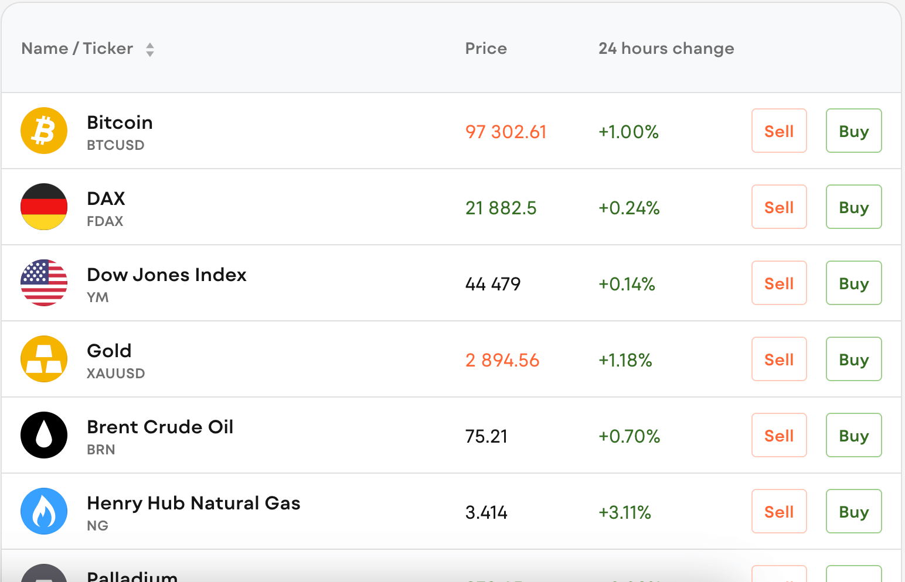This screenshot has height=582, width=905.
Task: Click the Bitcoin price 97 302.61
Action: 506,132
